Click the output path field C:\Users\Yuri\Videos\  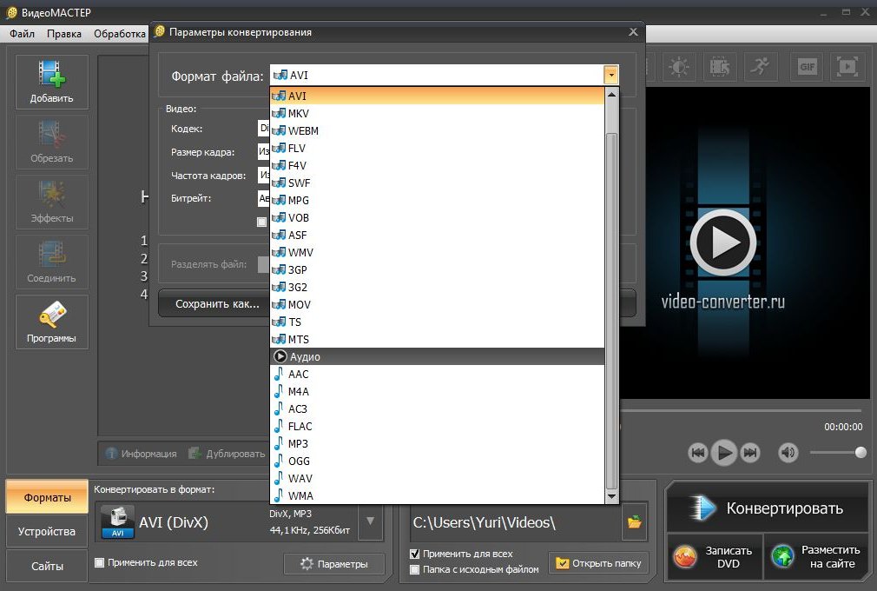(517, 522)
